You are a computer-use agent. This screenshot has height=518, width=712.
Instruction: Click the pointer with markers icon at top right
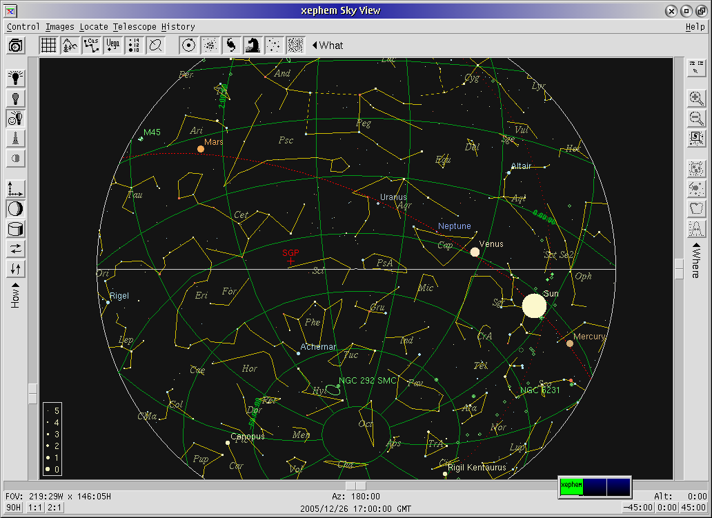[x=696, y=67]
